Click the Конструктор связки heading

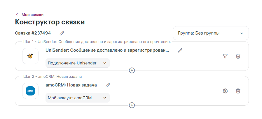[x=50, y=22]
